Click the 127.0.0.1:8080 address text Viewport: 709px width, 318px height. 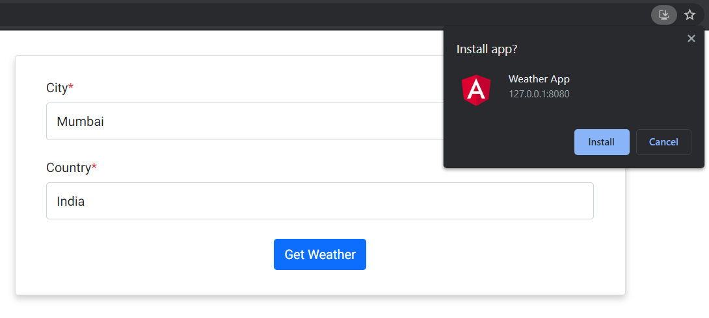tap(539, 94)
